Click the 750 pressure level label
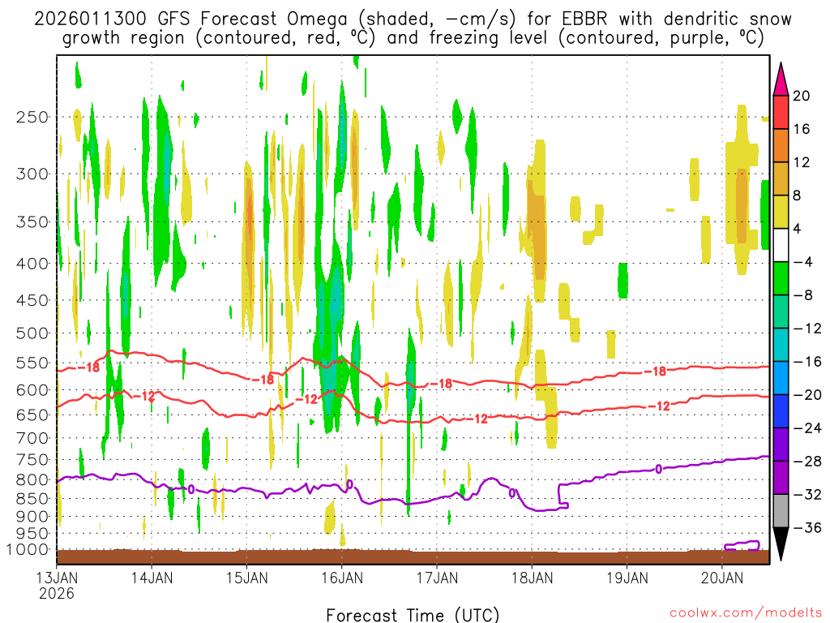The width and height of the screenshot is (830, 623). click(x=32, y=460)
